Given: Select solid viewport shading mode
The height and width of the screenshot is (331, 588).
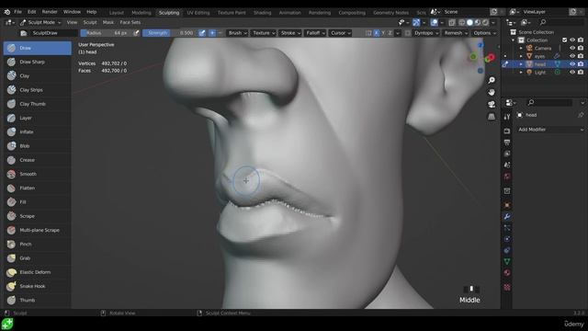Looking at the screenshot, I should (x=469, y=22).
